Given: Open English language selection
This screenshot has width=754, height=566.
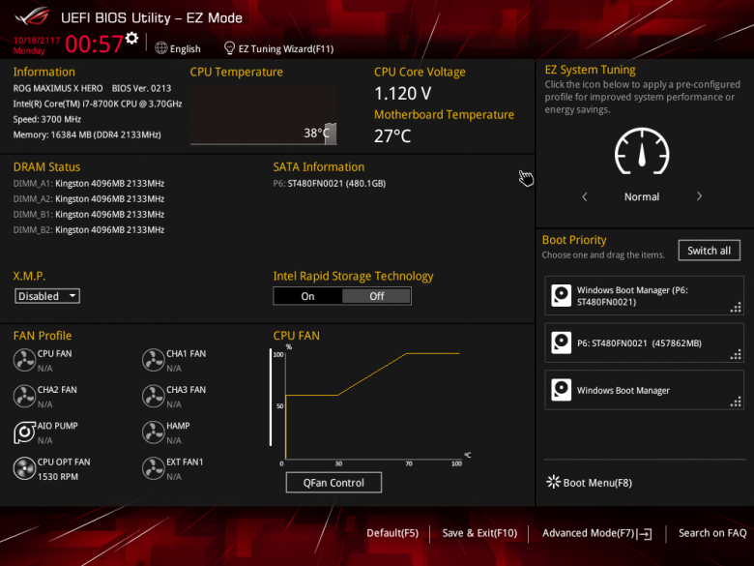Looking at the screenshot, I should (186, 48).
